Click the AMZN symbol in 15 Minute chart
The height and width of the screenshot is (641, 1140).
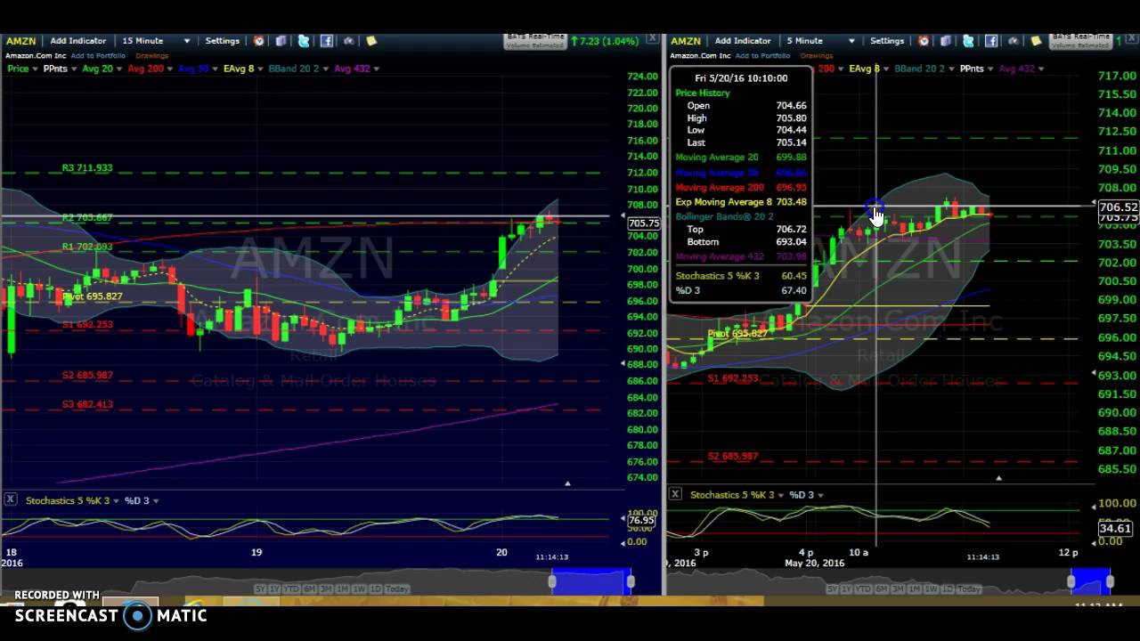pyautogui.click(x=21, y=41)
